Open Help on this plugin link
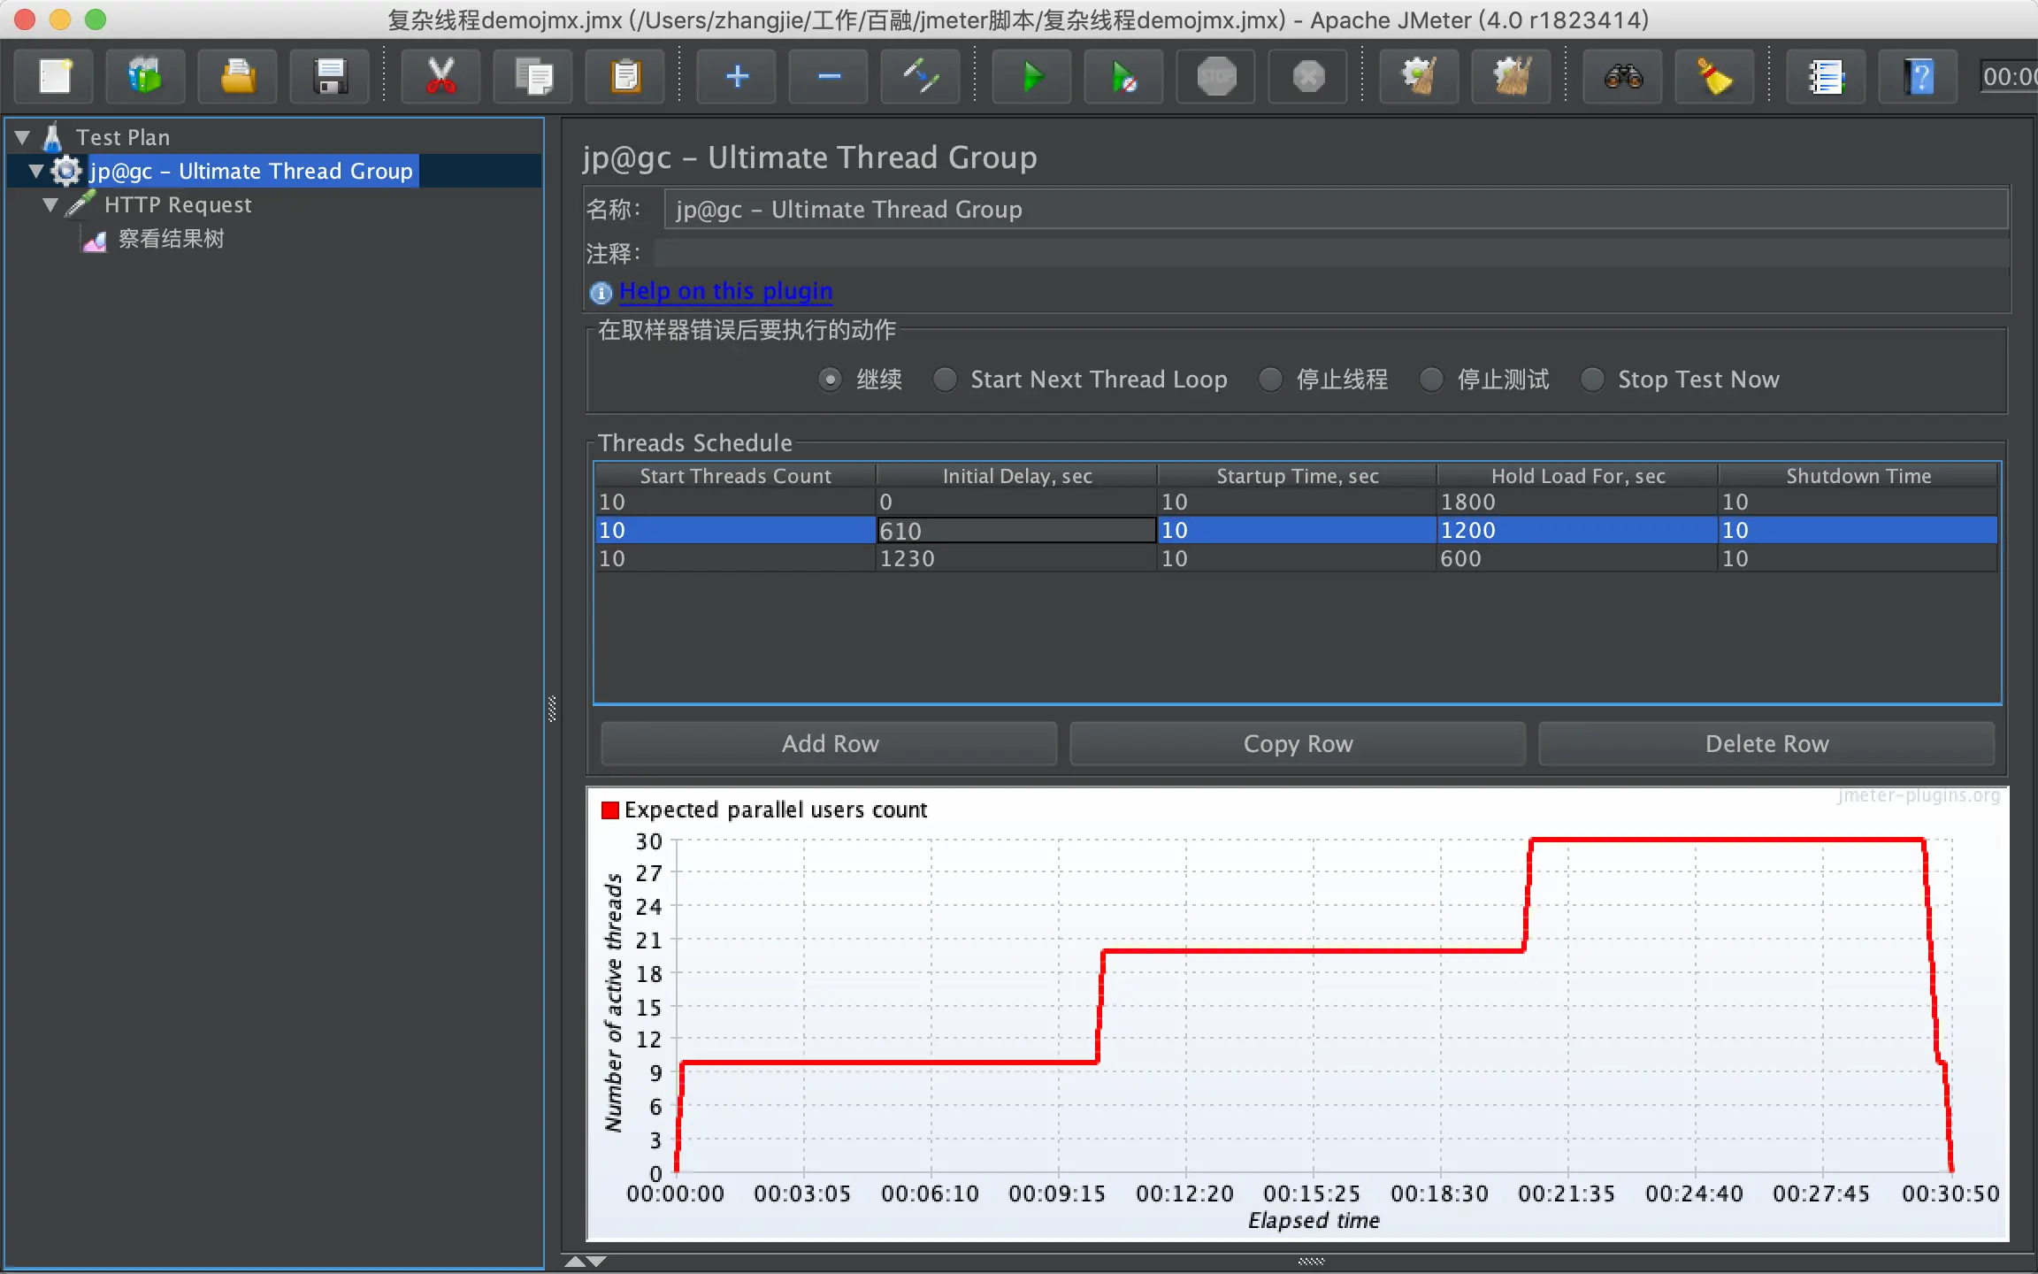 725,291
